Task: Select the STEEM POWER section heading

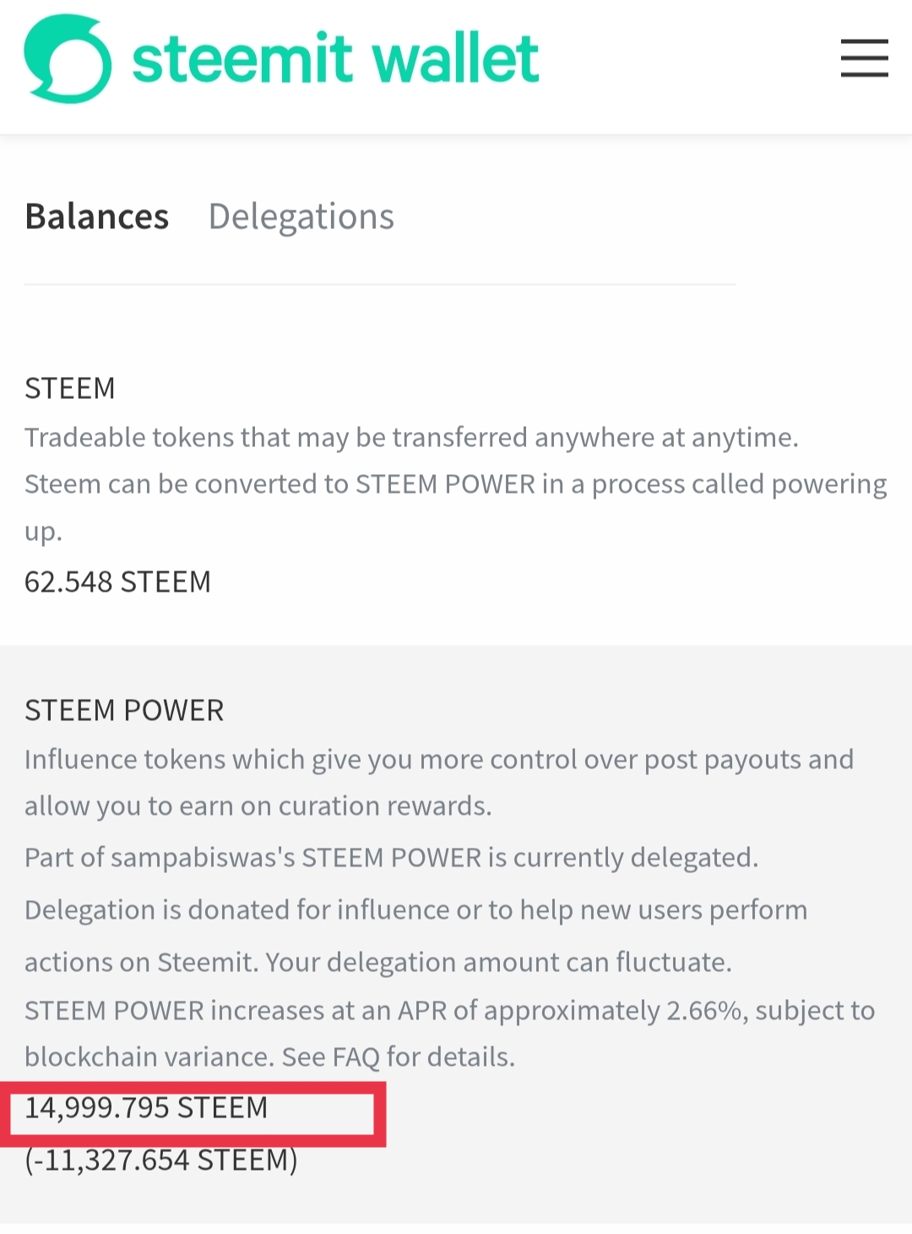Action: coord(124,711)
